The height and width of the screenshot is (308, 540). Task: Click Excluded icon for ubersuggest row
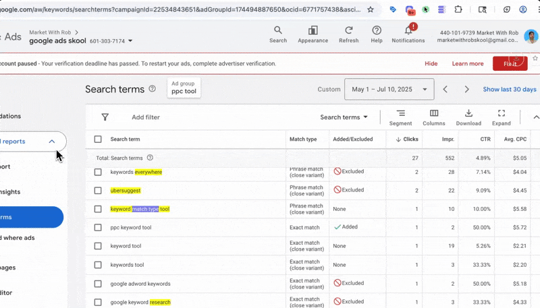(x=337, y=189)
